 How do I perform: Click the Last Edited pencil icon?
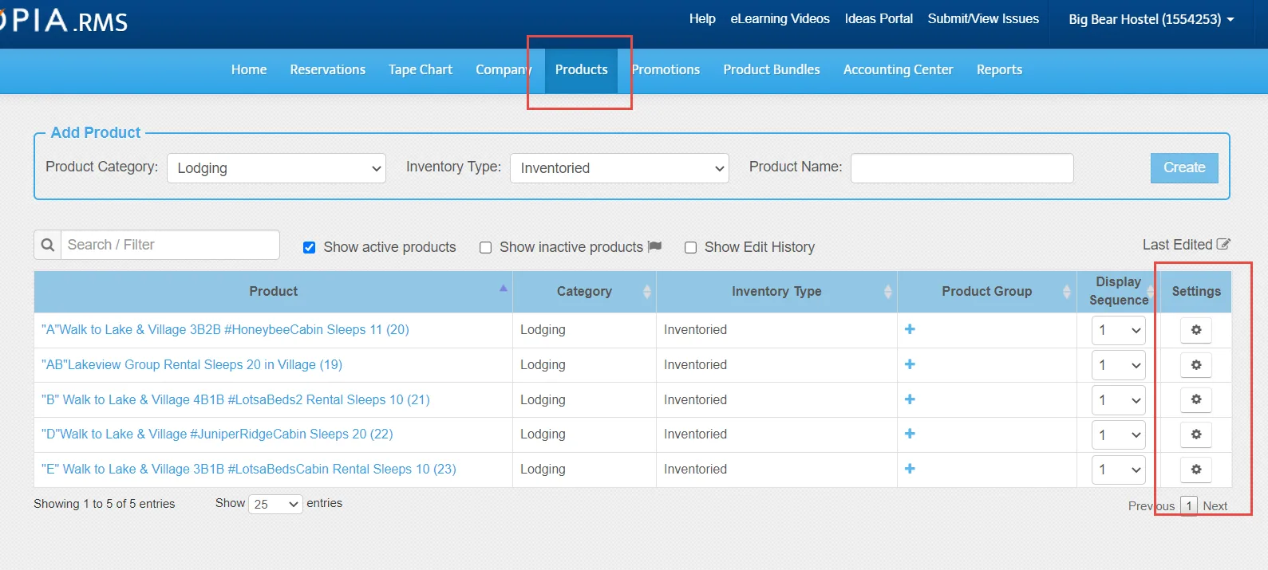pos(1223,244)
